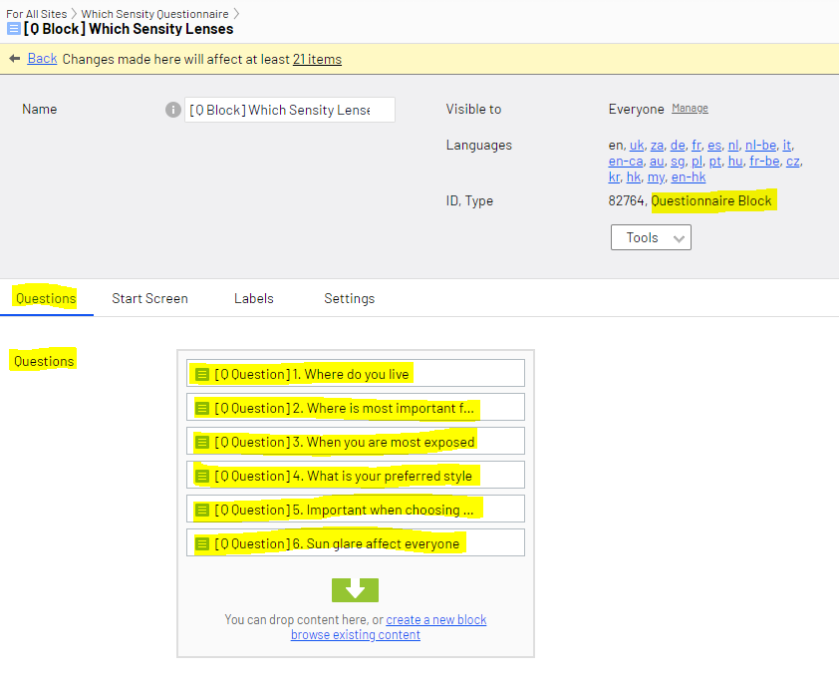Select the kr language link
This screenshot has height=691, width=839.
(x=614, y=177)
